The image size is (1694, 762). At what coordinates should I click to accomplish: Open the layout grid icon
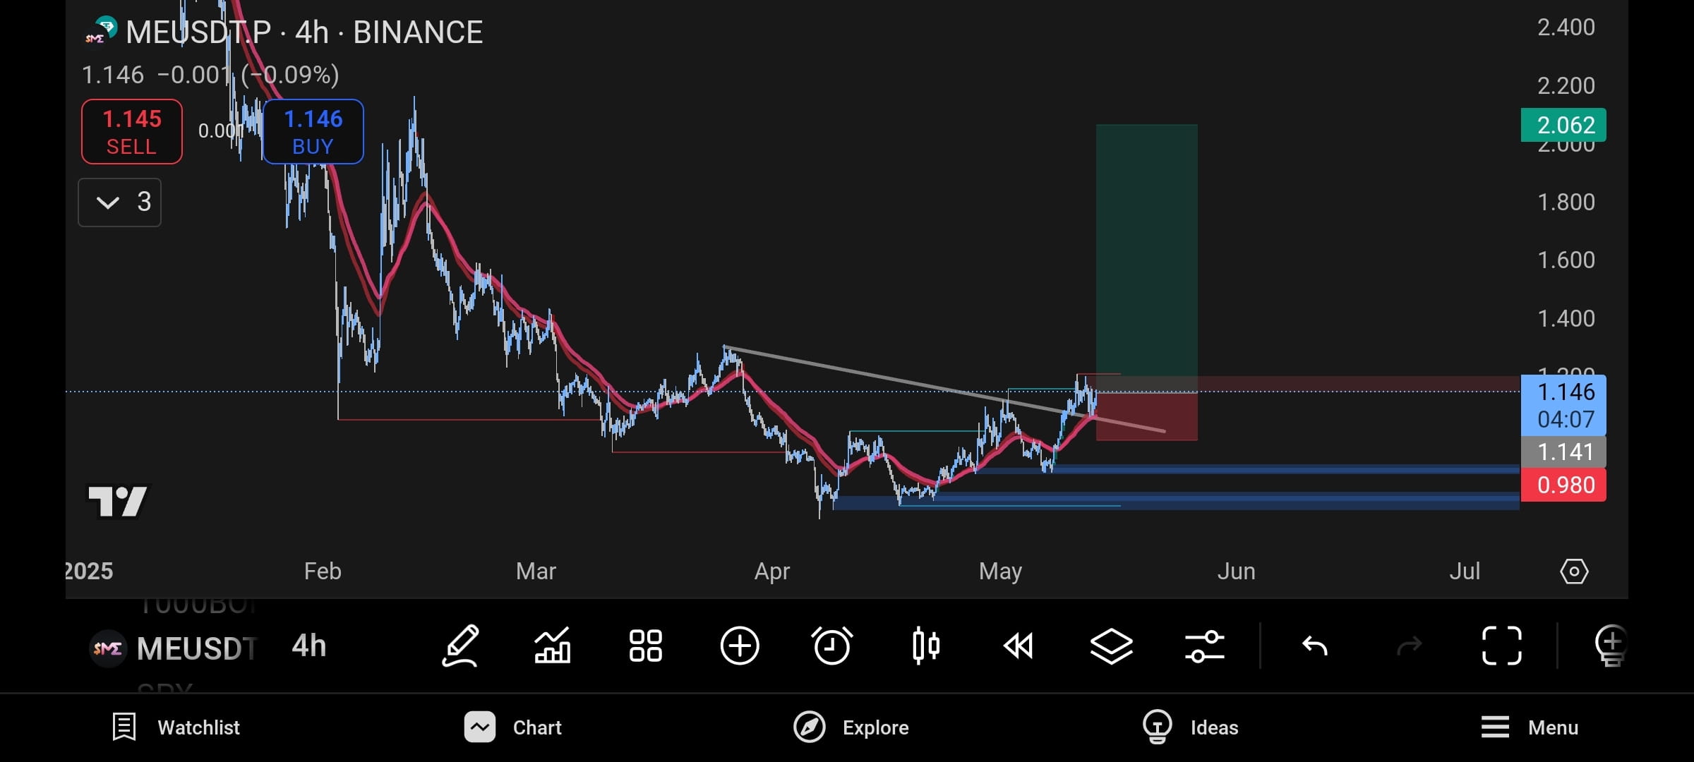pos(646,646)
